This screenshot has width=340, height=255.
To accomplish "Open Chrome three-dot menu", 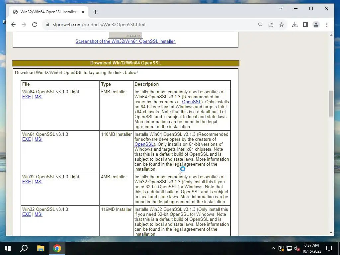I will (x=327, y=25).
